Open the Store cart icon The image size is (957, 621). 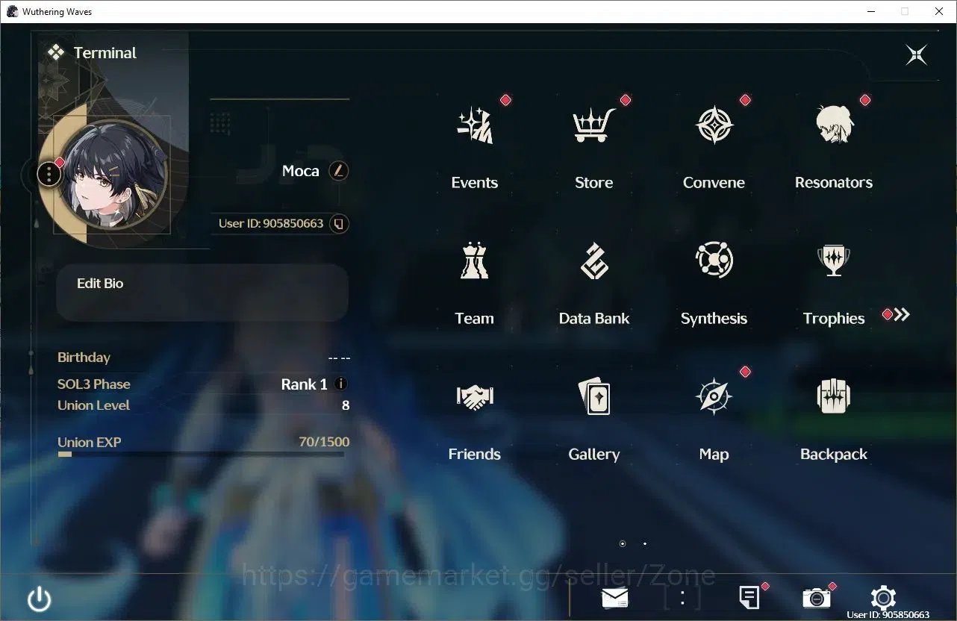tap(594, 125)
